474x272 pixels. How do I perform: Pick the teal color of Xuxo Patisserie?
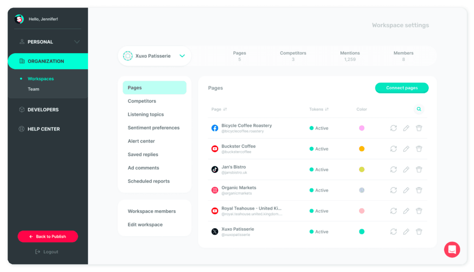tap(362, 231)
